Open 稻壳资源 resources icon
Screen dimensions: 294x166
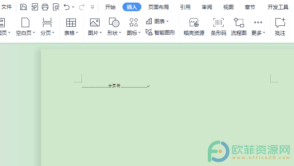click(194, 22)
